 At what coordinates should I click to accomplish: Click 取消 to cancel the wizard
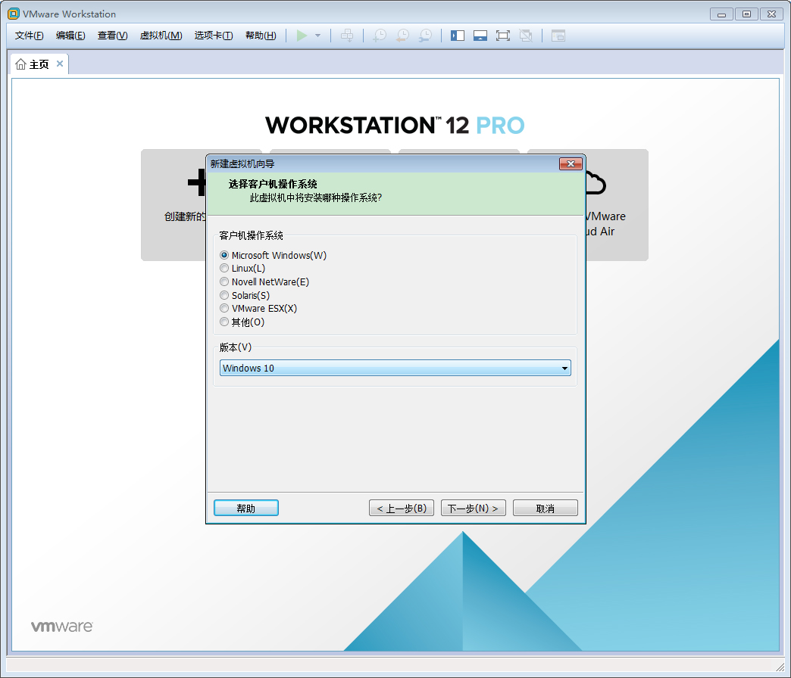coord(545,508)
